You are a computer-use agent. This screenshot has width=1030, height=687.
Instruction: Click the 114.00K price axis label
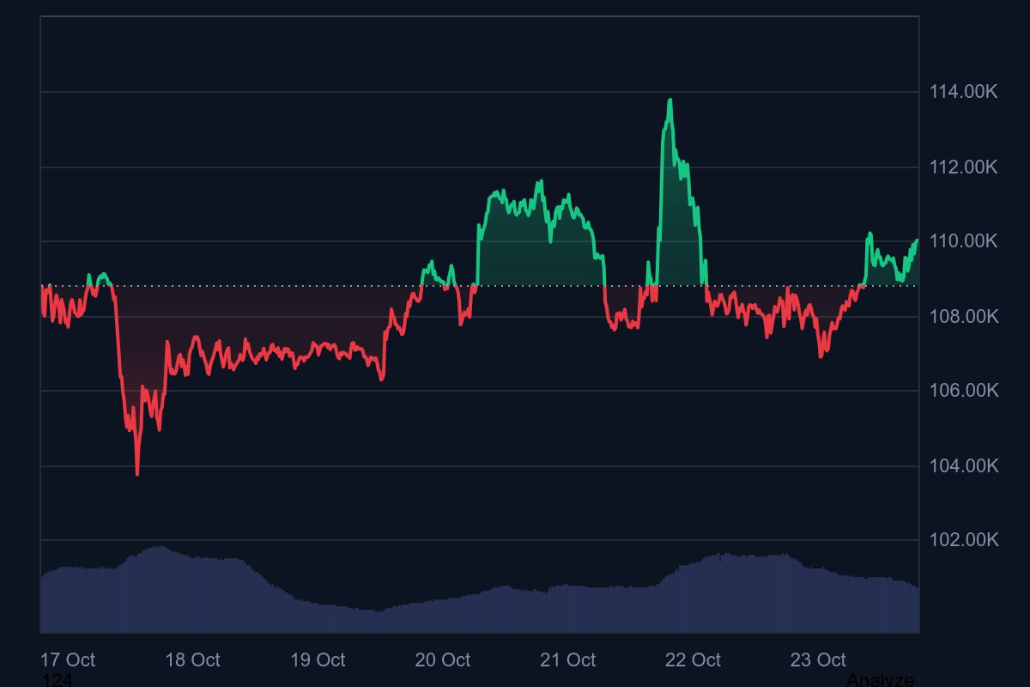click(x=963, y=92)
